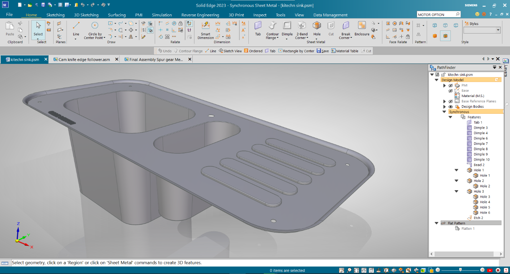The height and width of the screenshot is (274, 510).
Task: Toggle visibility of the Base node
Action: tap(451, 91)
